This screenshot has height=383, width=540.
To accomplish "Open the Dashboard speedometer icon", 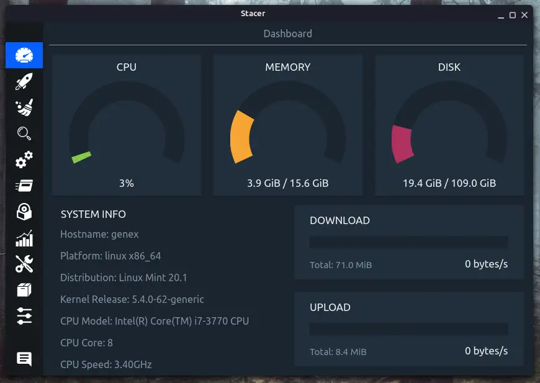I will pyautogui.click(x=24, y=55).
